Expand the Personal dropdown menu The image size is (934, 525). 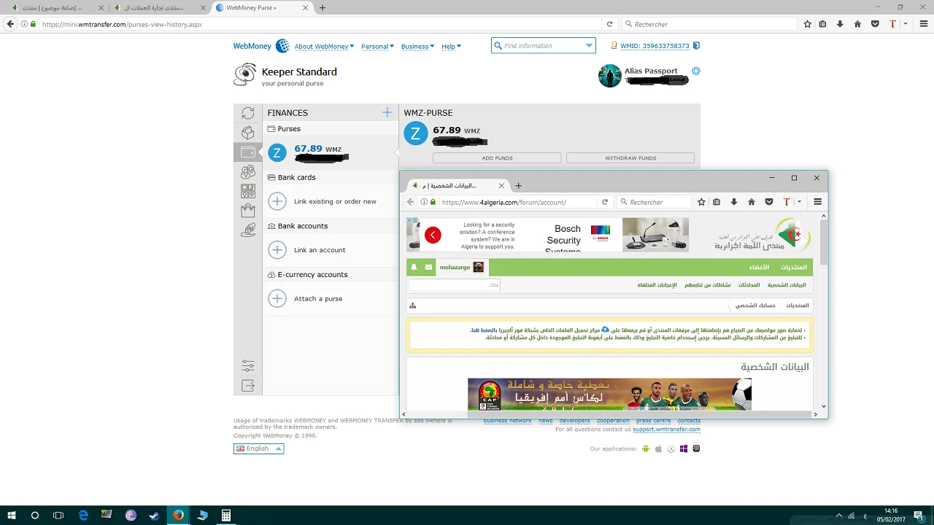pyautogui.click(x=377, y=46)
